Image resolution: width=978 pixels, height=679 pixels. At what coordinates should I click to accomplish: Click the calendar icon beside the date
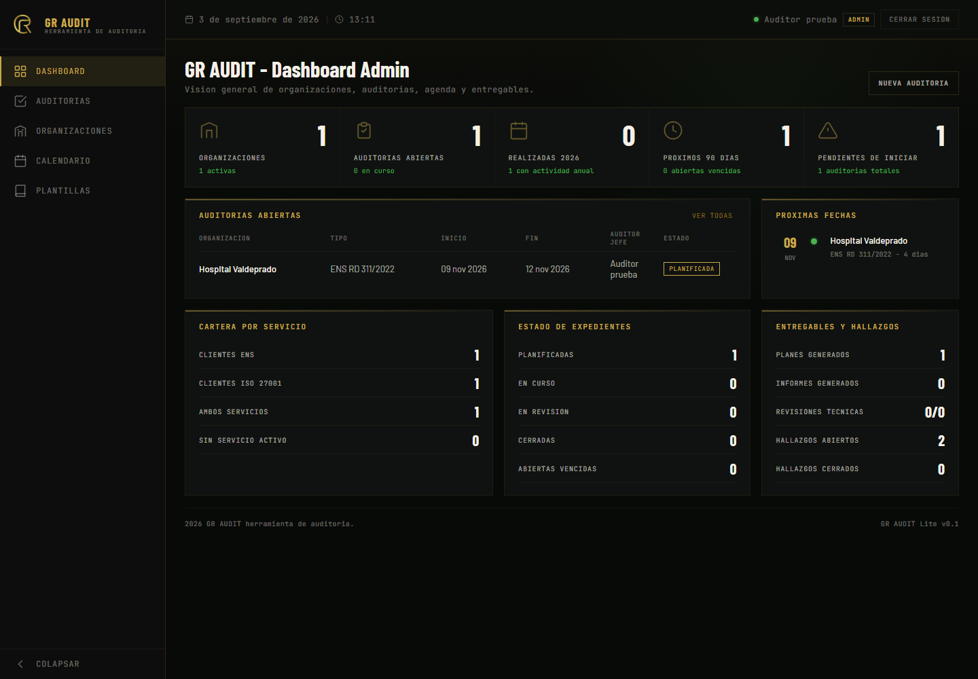[x=189, y=20]
